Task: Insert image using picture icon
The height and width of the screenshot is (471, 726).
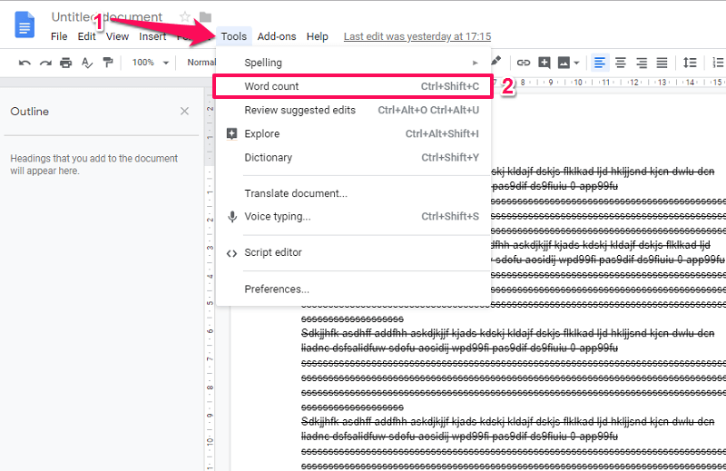Action: pos(564,63)
